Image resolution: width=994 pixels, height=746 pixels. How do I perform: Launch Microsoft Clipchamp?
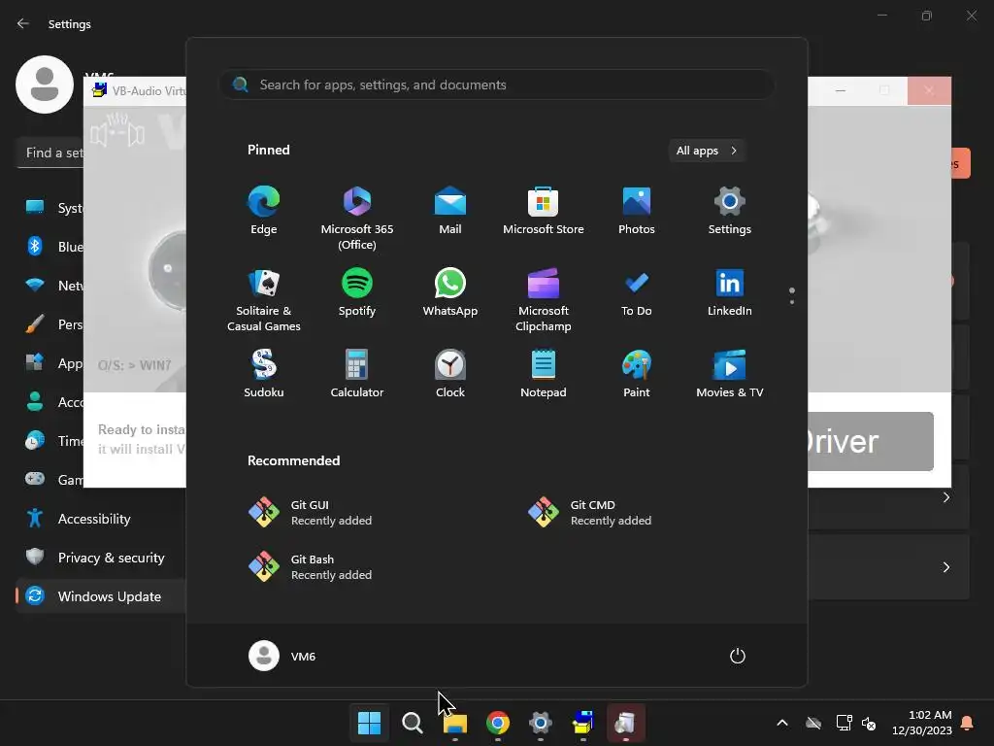pyautogui.click(x=544, y=300)
